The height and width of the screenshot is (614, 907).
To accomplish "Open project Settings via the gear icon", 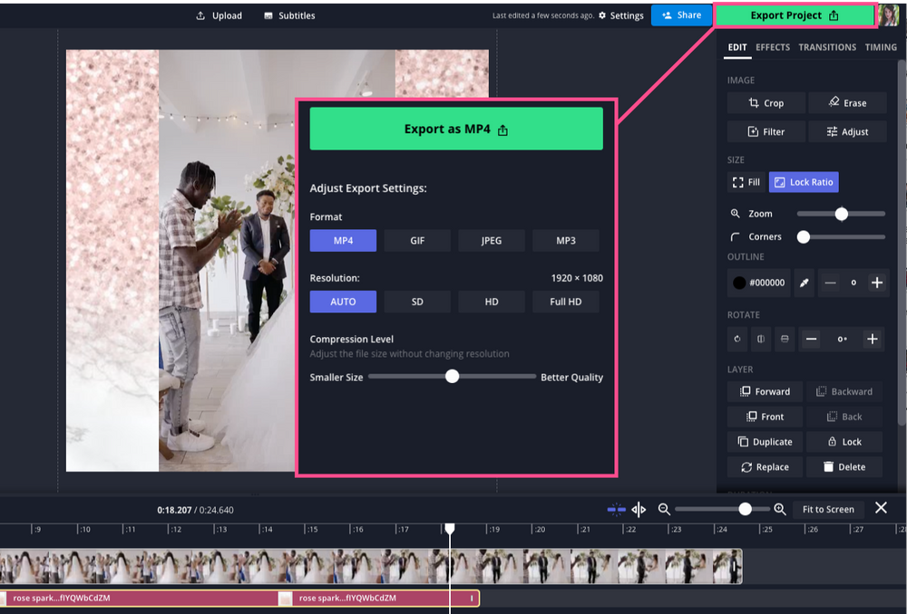I will [x=621, y=14].
